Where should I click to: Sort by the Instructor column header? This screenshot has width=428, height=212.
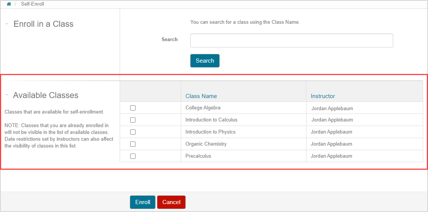click(x=323, y=96)
